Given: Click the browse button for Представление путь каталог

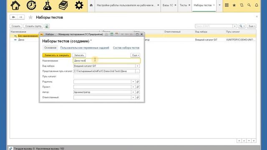Looking at the screenshot, I should point(137,71).
